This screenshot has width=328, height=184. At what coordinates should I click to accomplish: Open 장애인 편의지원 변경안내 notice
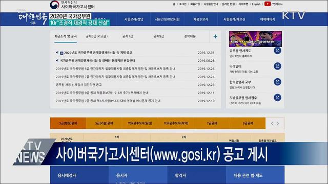[97, 61]
